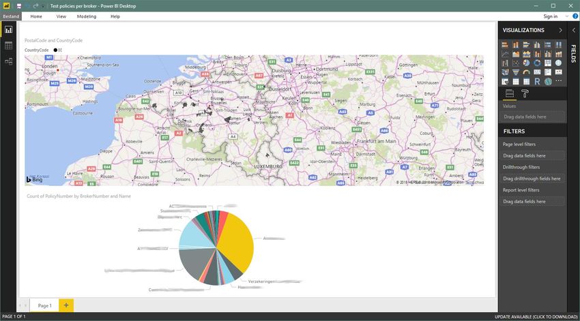Select the Gauge visualization
The width and height of the screenshot is (580, 321).
pos(526,72)
